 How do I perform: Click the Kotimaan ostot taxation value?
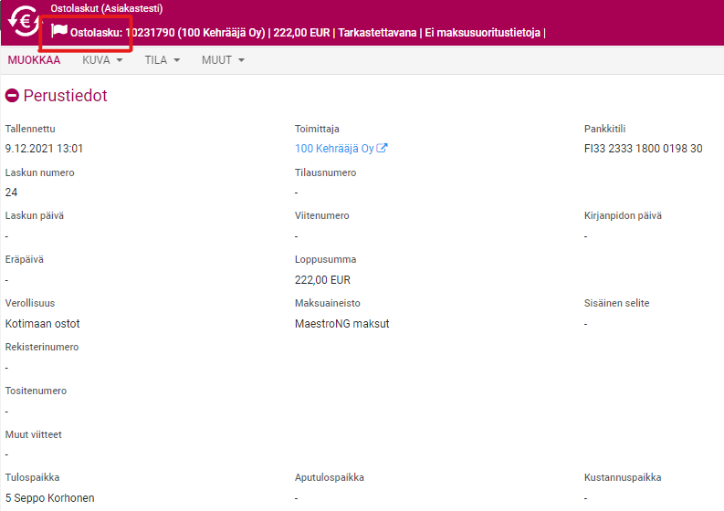pyautogui.click(x=42, y=324)
